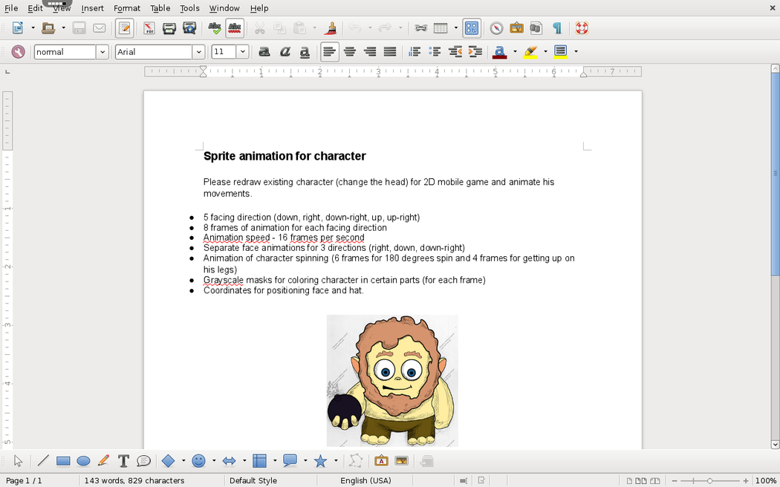Open the Format menu

(127, 8)
